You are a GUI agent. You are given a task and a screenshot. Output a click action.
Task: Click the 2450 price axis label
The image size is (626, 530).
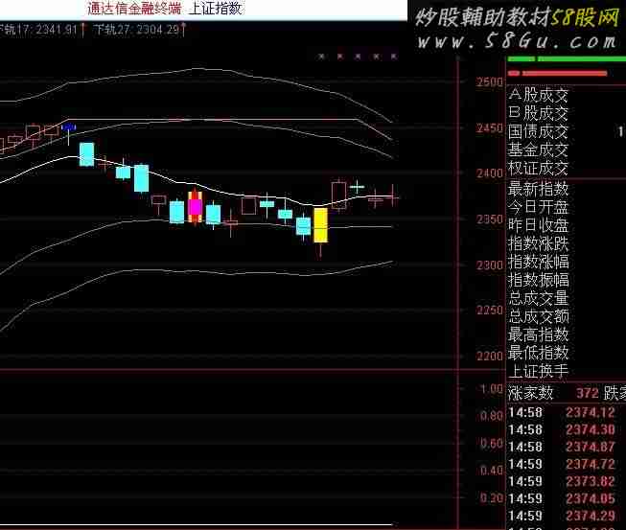coord(489,128)
